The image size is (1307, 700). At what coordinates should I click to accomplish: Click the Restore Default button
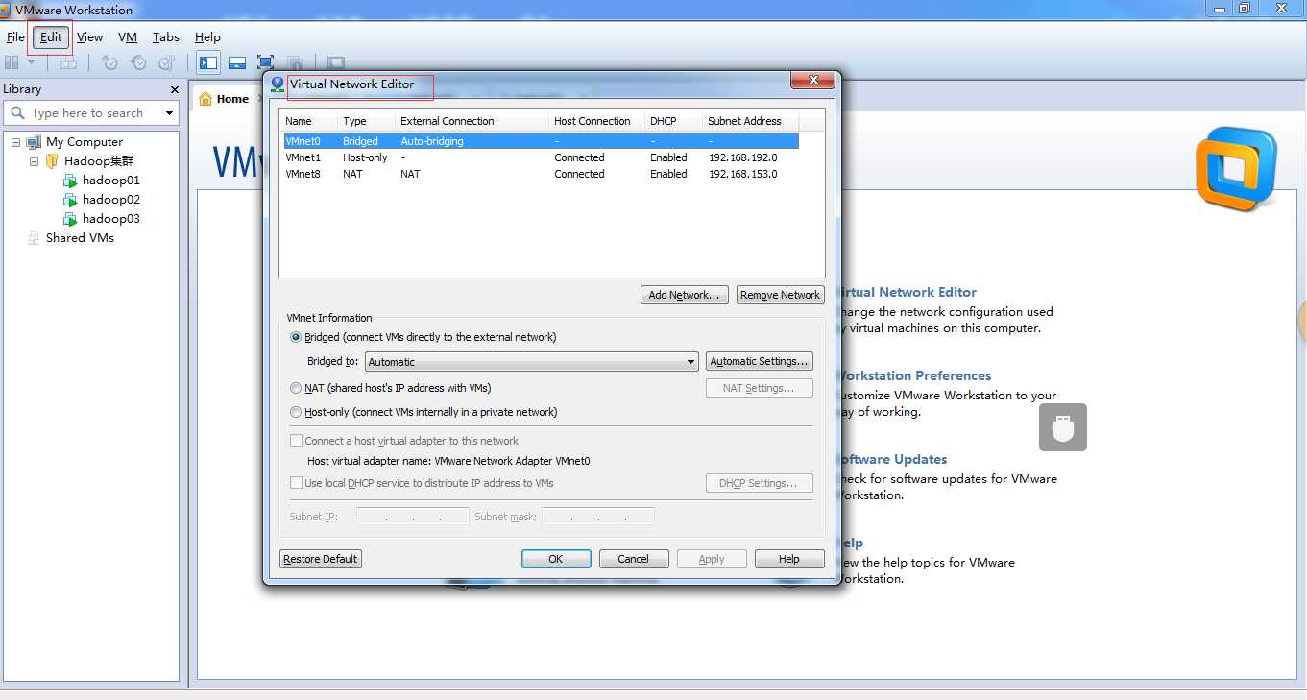point(321,559)
